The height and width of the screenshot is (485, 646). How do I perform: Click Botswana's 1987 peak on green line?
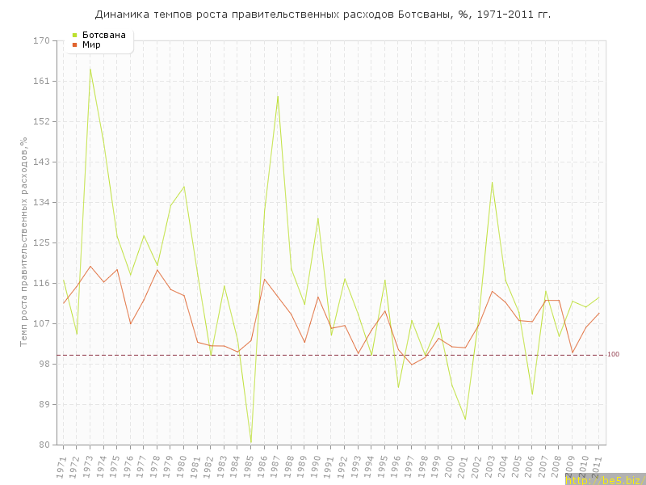278,95
